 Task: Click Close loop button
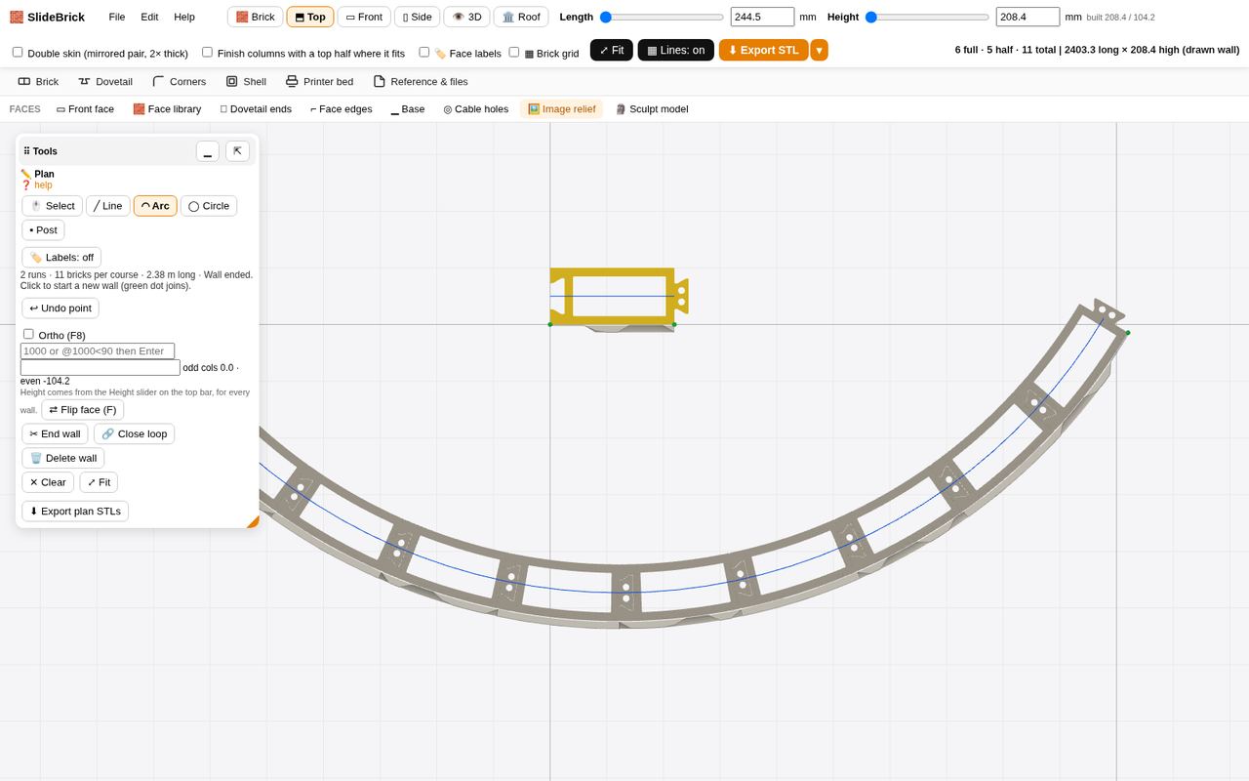(x=135, y=434)
